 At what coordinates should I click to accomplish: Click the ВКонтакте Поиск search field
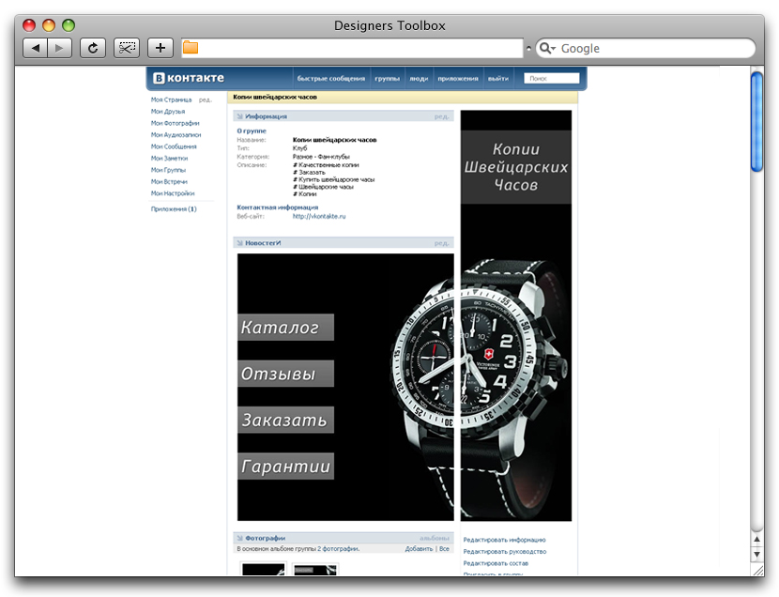pos(551,79)
